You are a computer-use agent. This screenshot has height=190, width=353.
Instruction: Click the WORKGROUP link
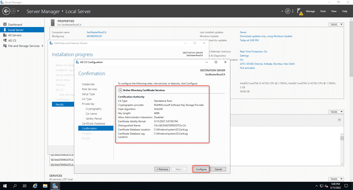tap(94, 36)
